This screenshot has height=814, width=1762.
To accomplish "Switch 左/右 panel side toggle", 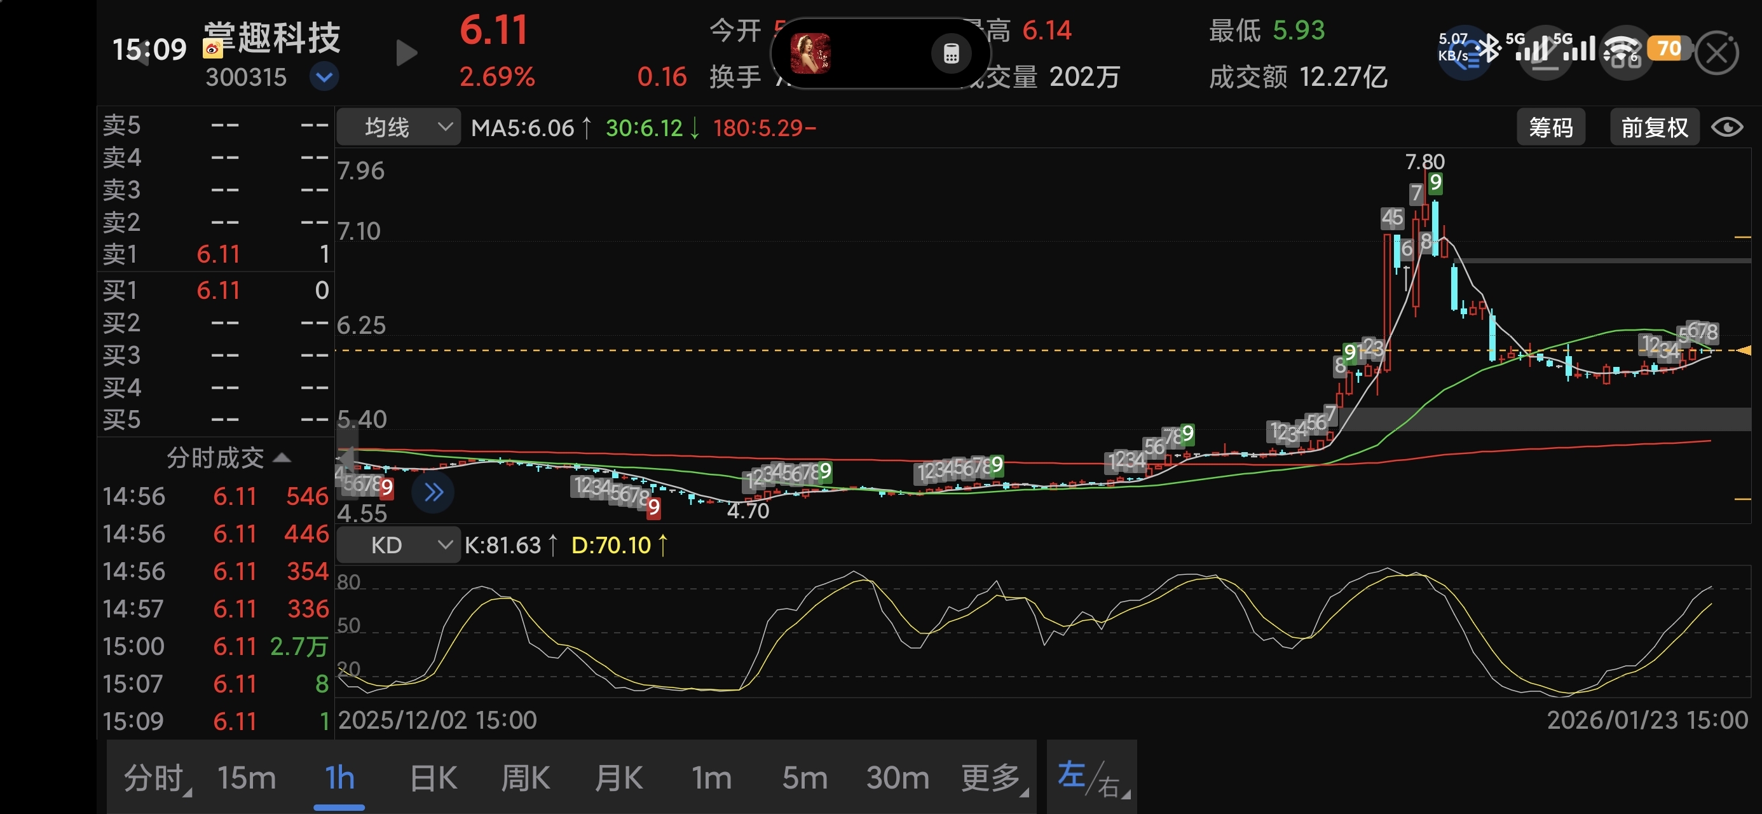I will 1091,778.
